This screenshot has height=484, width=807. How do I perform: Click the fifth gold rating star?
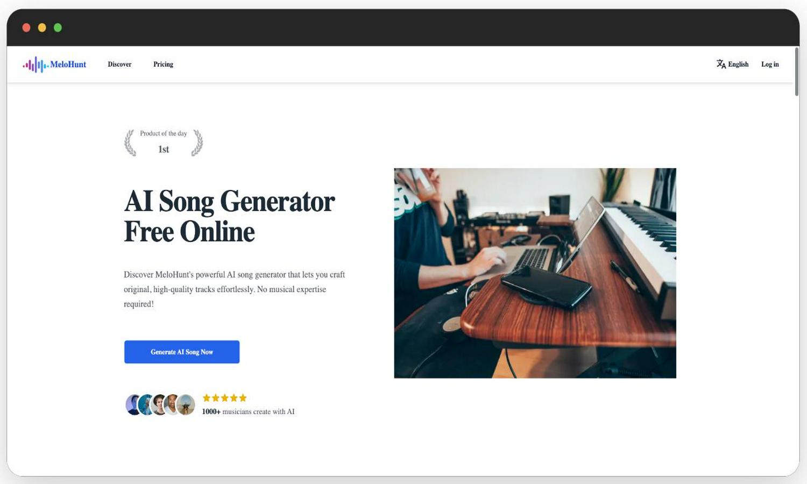(x=243, y=398)
